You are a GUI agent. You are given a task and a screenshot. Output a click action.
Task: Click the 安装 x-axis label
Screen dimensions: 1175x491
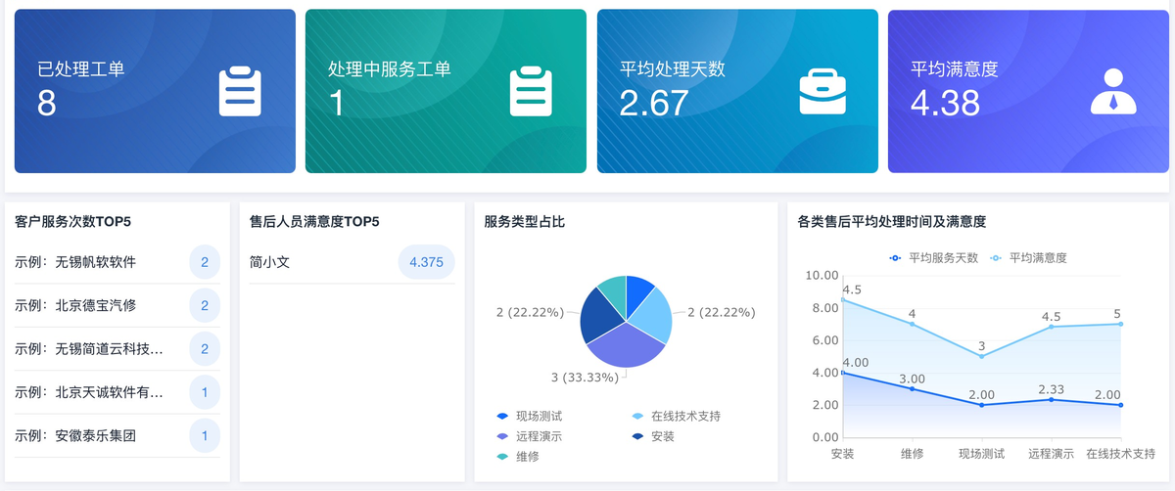[x=842, y=455]
